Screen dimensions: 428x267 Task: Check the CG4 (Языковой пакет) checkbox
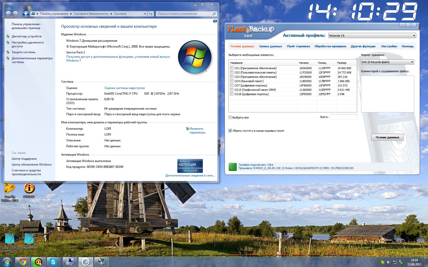point(232,81)
